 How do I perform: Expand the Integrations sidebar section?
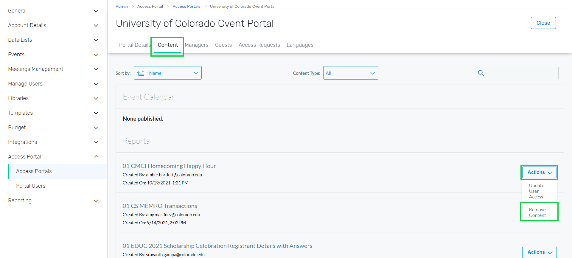[54, 142]
